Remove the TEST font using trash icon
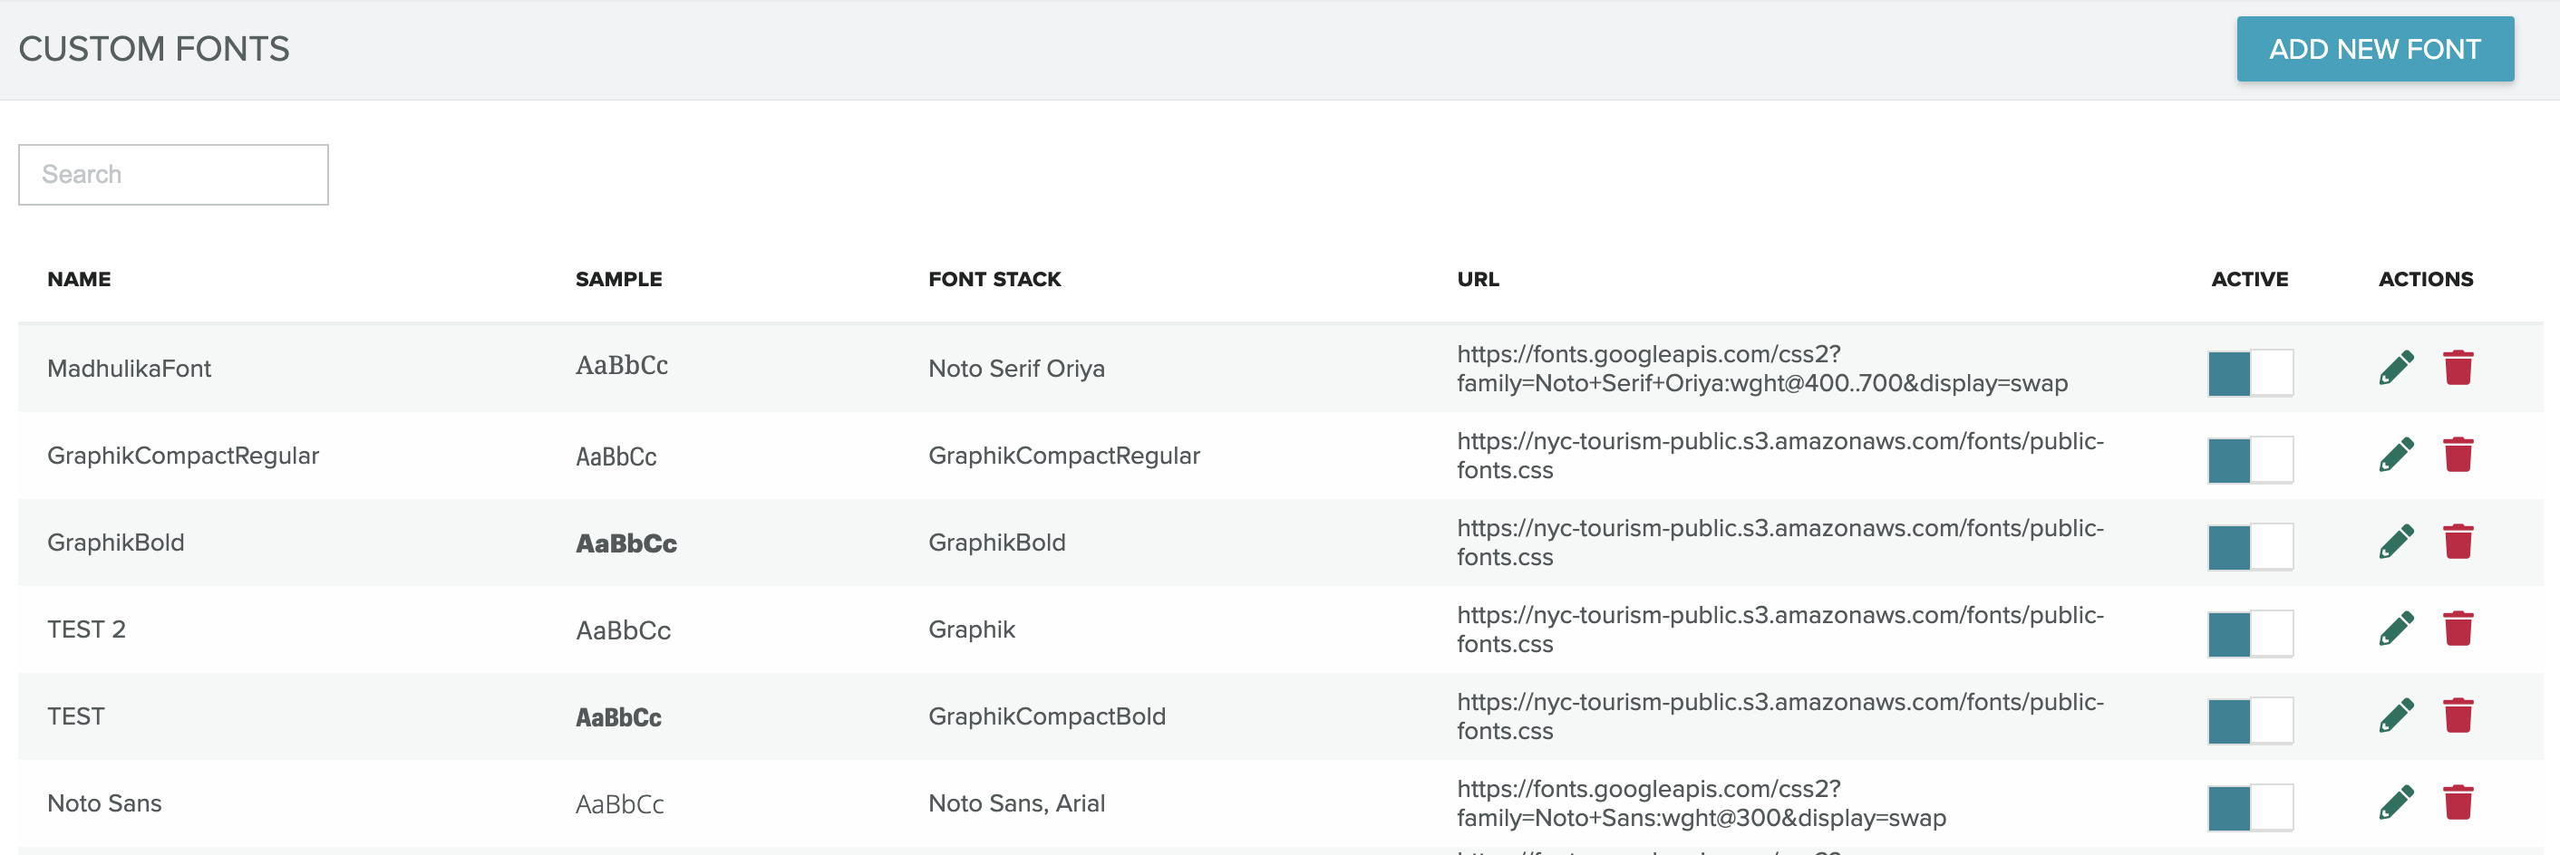 pyautogui.click(x=2458, y=716)
